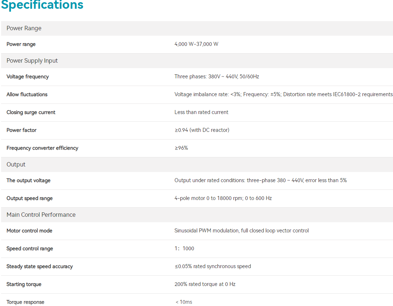393x306 pixels.
Task: Click the ≥0.94 (with DC reactor) value
Action: [202, 130]
